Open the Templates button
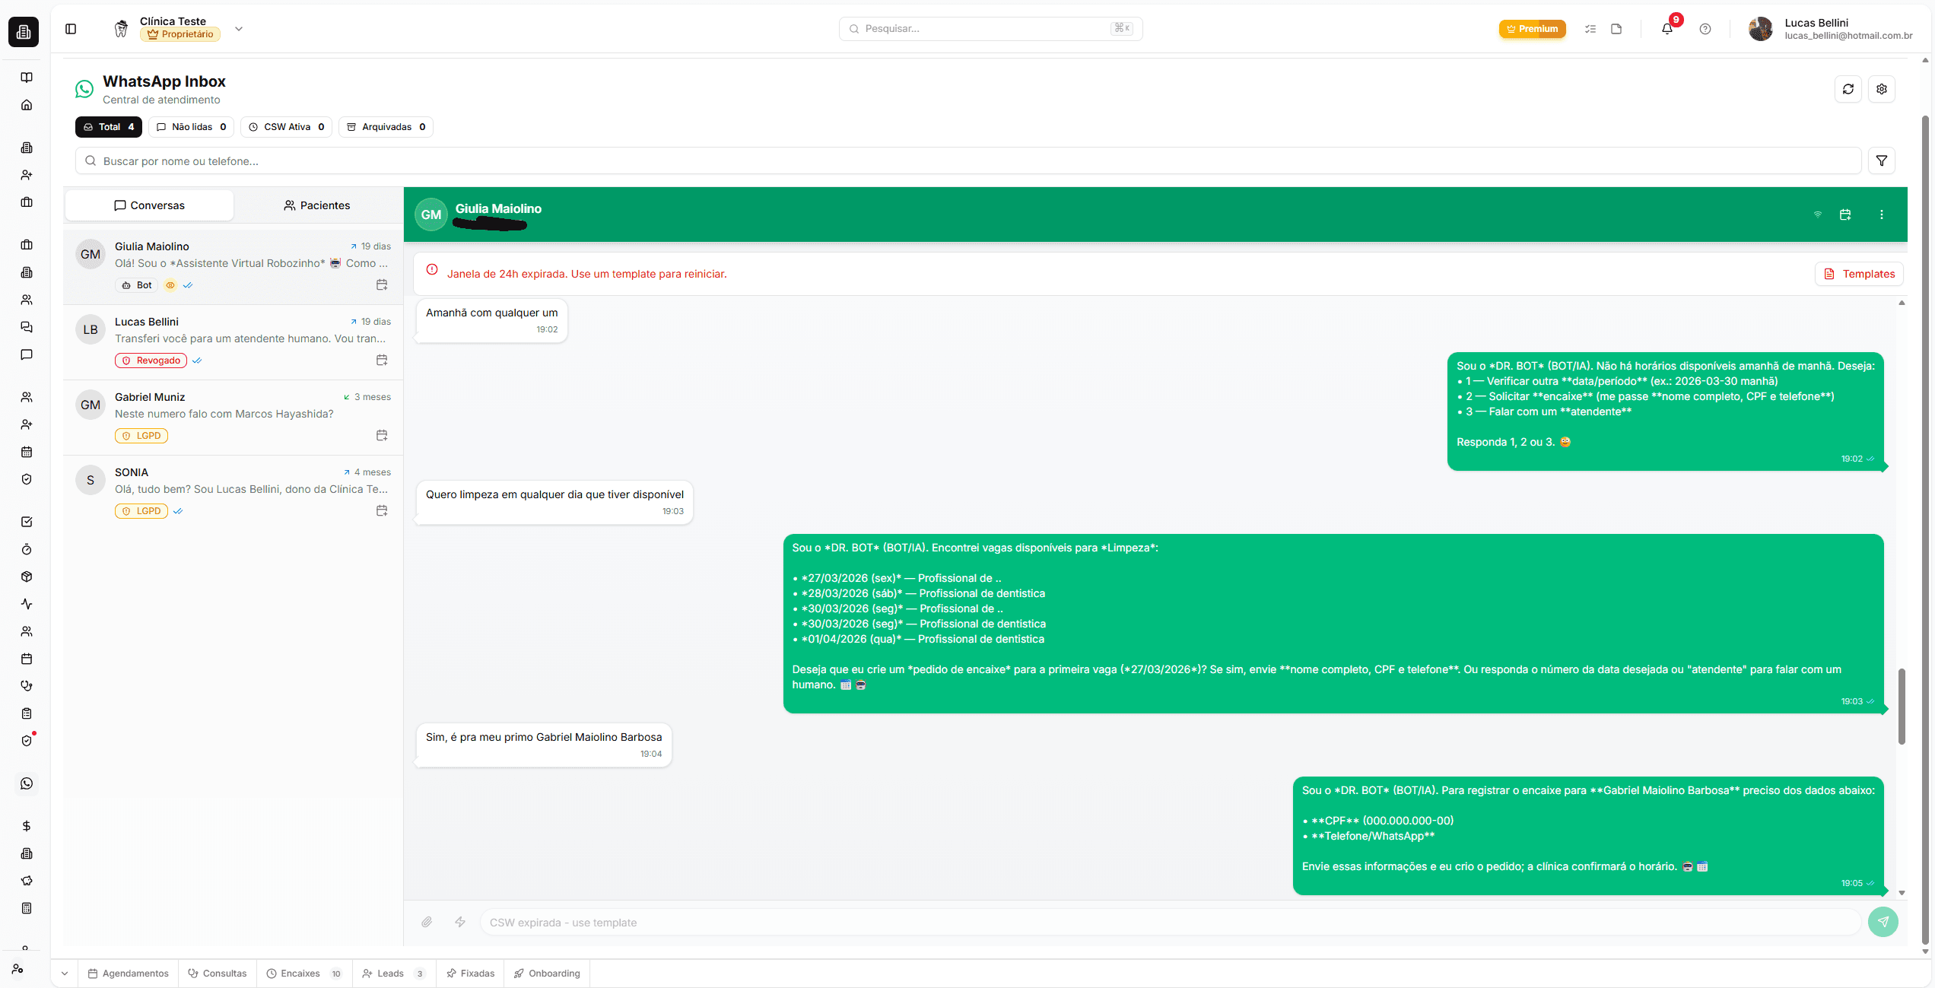Screen dimensions: 1935x988 click(1859, 274)
